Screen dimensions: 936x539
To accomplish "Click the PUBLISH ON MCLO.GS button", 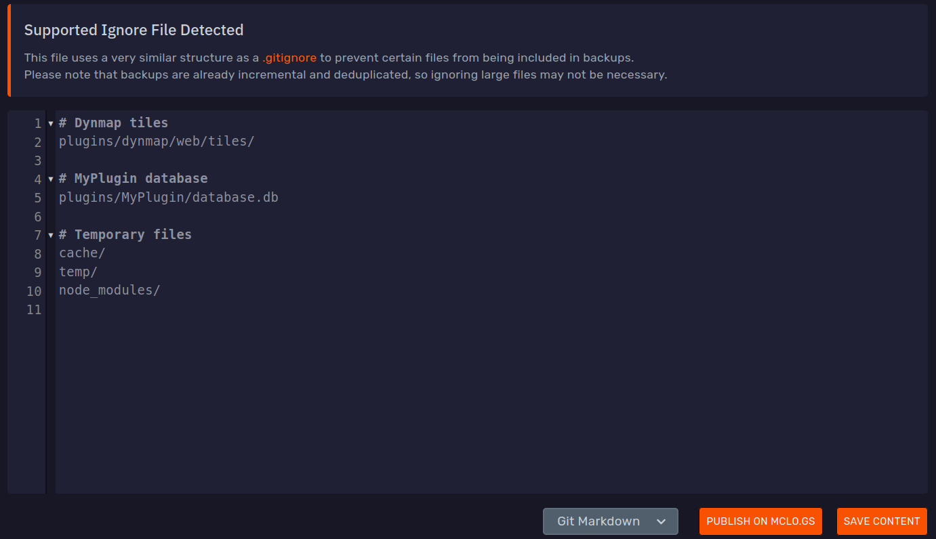I will [x=760, y=521].
